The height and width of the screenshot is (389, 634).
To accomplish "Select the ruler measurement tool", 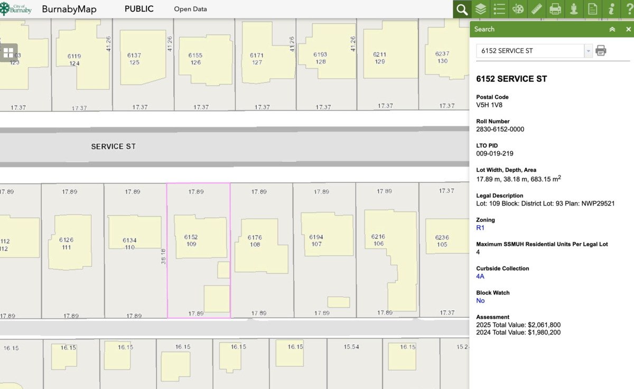I will [537, 9].
